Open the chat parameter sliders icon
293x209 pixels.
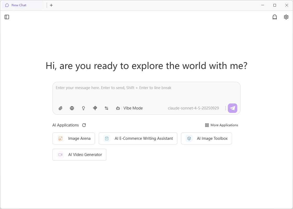[x=106, y=108]
